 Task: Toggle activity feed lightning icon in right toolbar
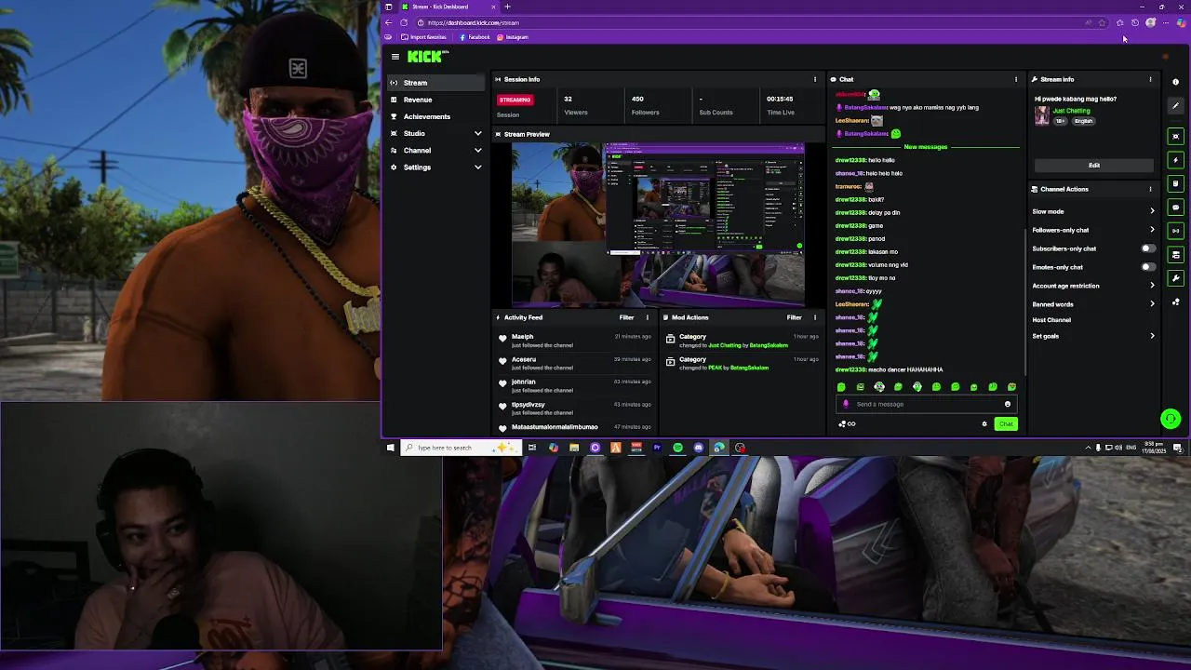click(1176, 160)
